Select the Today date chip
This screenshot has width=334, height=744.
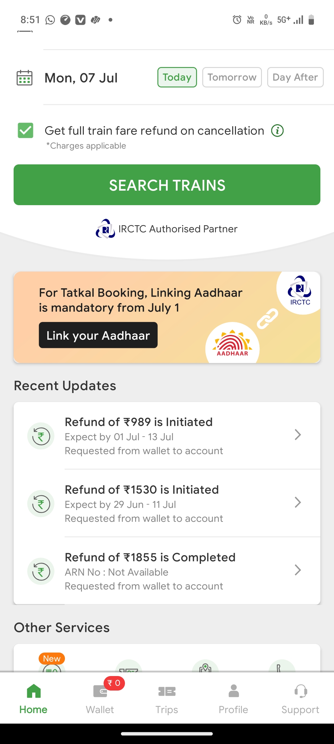pos(177,77)
